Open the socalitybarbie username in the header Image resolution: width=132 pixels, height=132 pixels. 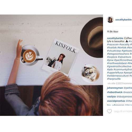pyautogui.click(x=124, y=20)
